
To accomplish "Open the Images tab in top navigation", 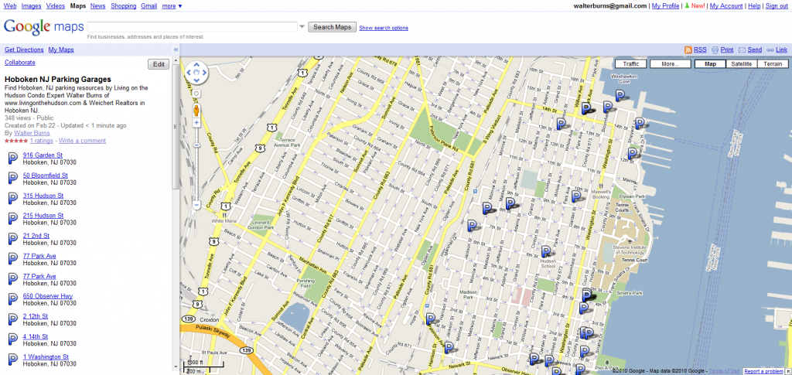I will coord(31,6).
